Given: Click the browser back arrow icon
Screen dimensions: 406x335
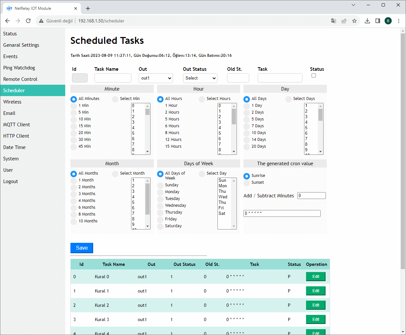Looking at the screenshot, I should click(7, 21).
